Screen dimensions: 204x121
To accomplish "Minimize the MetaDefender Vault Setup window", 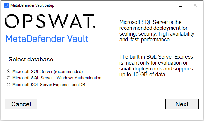I will coord(166,5).
